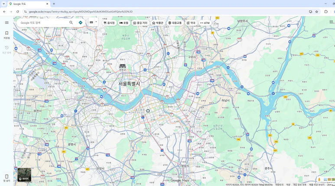Select the 대중교통 transit chip
Image resolution: width=335 pixels, height=186 pixels.
(x=175, y=23)
